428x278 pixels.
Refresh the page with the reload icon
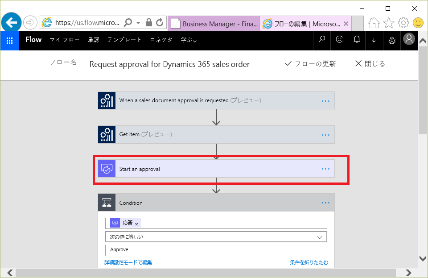(160, 22)
